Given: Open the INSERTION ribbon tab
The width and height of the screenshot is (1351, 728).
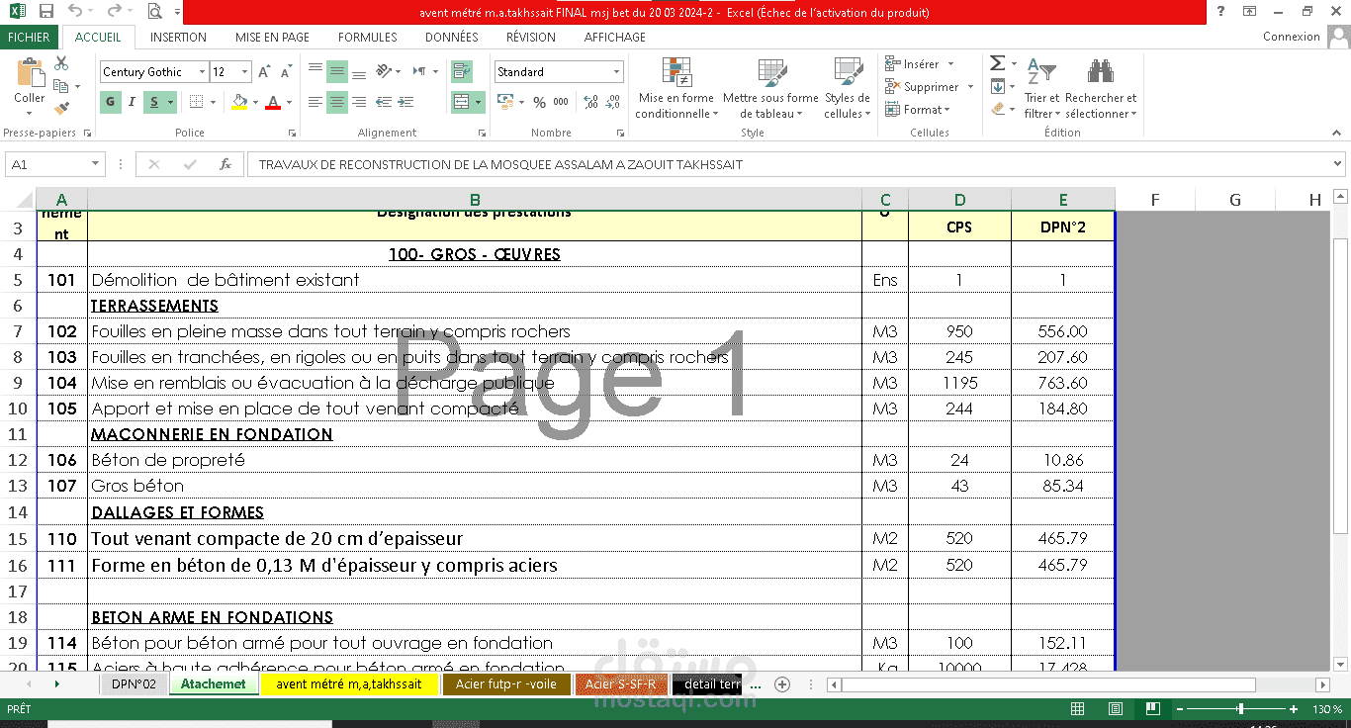Looking at the screenshot, I should coord(178,38).
